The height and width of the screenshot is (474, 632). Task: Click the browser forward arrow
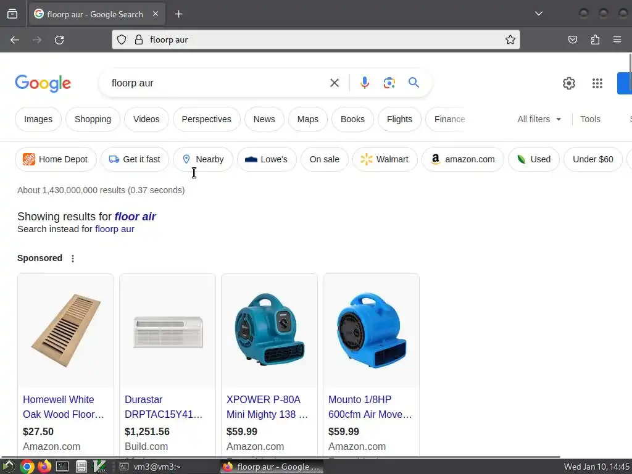point(37,40)
